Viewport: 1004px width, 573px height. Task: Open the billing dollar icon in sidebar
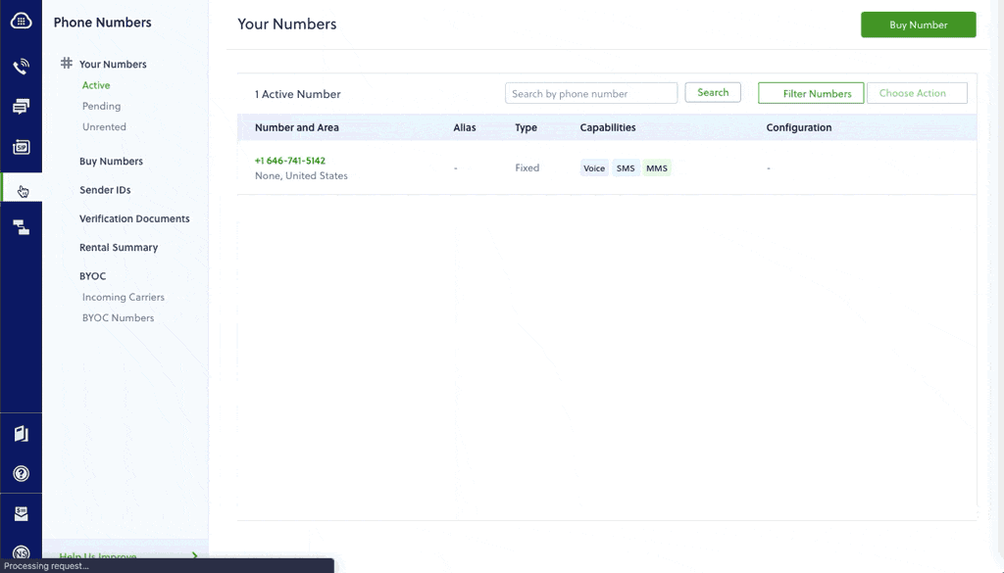pos(21,511)
